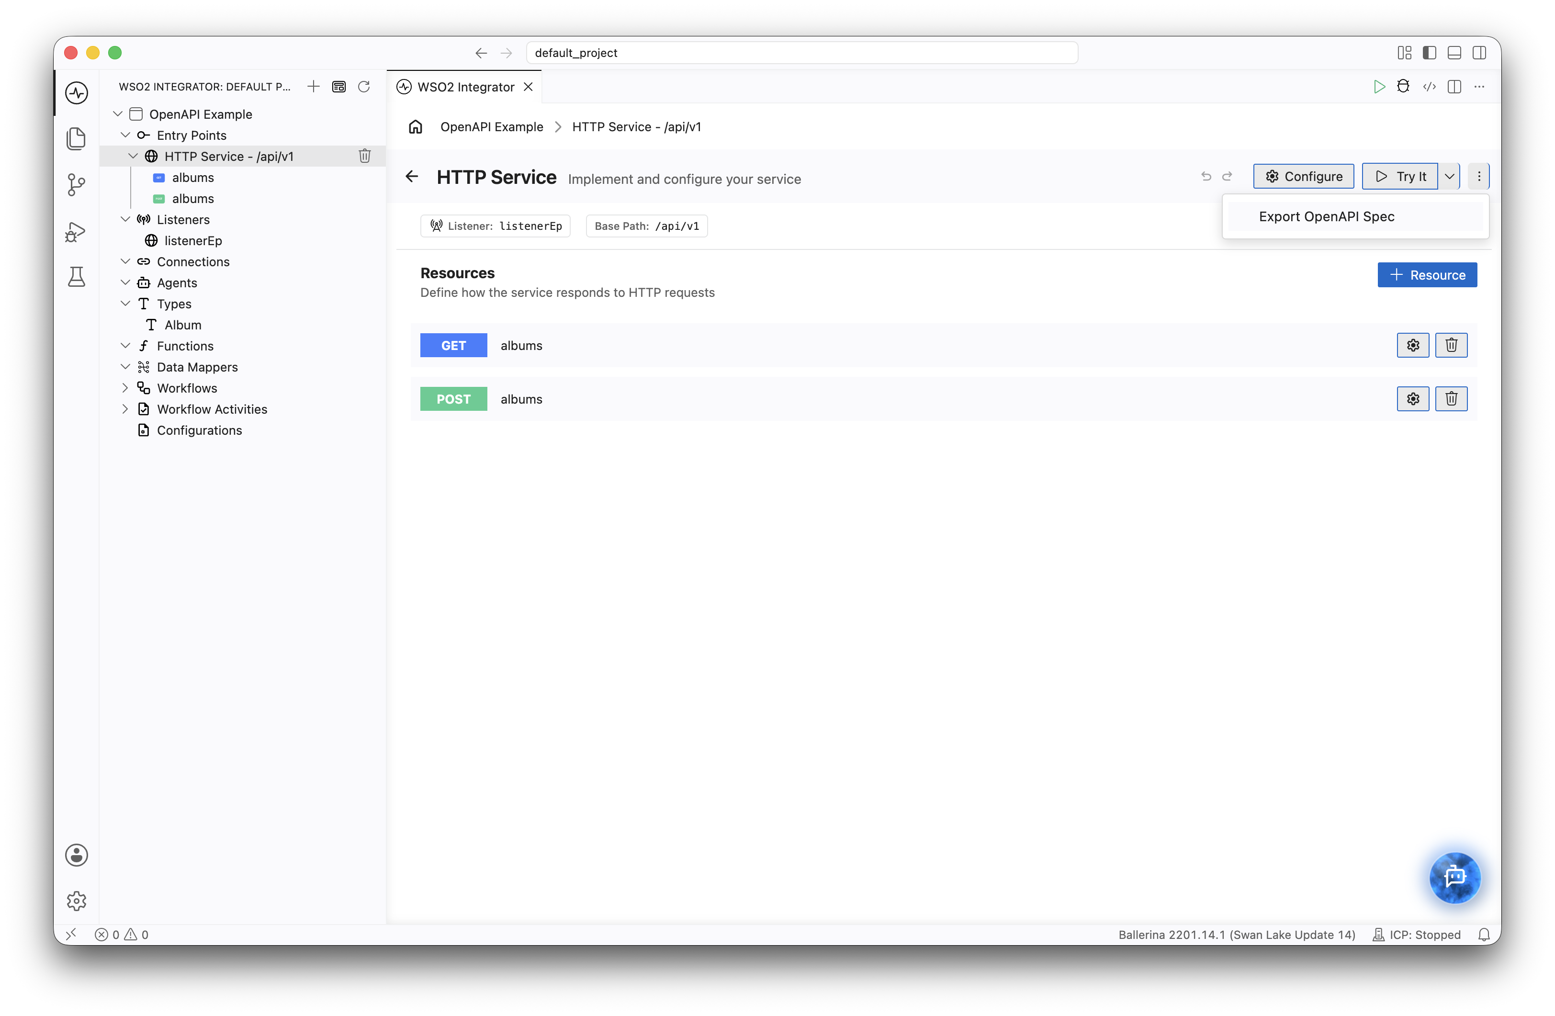Delete HTTP Service - /api/v1 via trash icon
The image size is (1555, 1016).
pyautogui.click(x=365, y=156)
